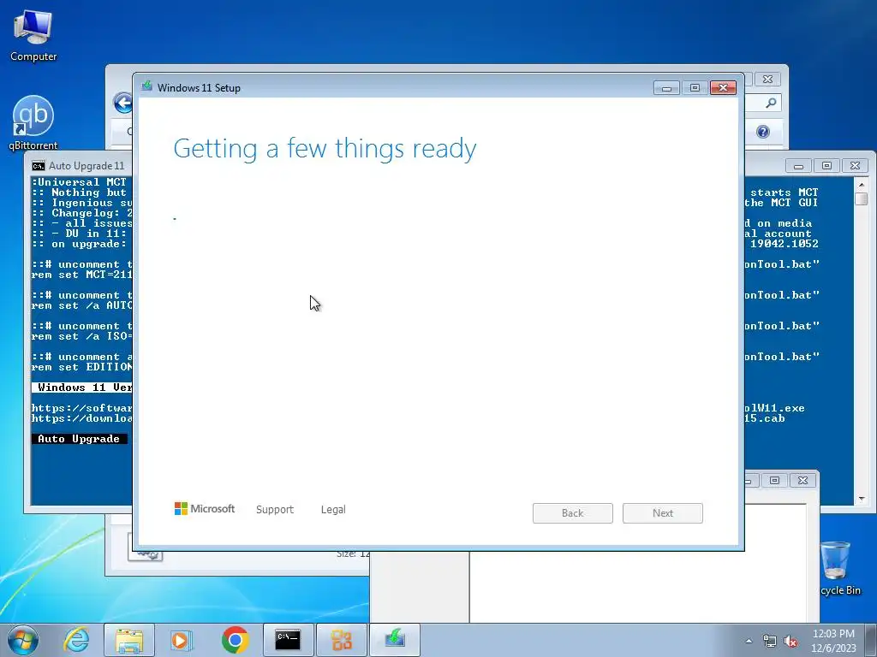877x657 pixels.
Task: Show hidden system tray icons
Action: click(749, 641)
